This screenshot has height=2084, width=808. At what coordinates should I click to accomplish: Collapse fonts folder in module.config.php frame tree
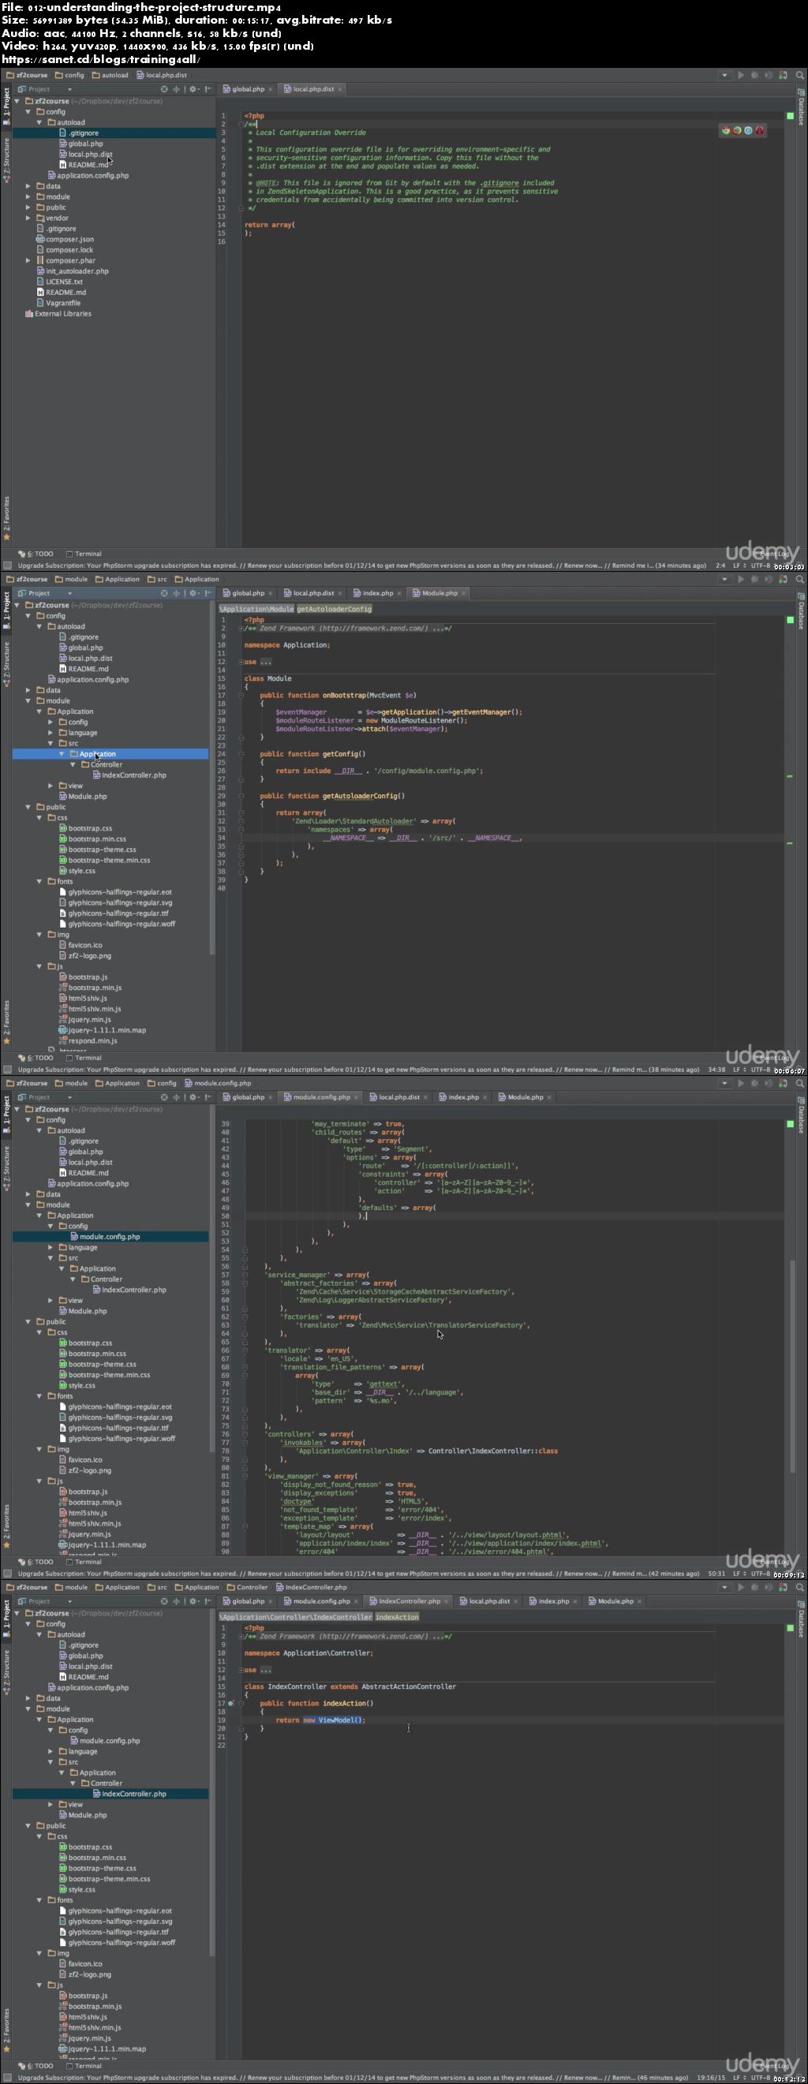point(39,1395)
